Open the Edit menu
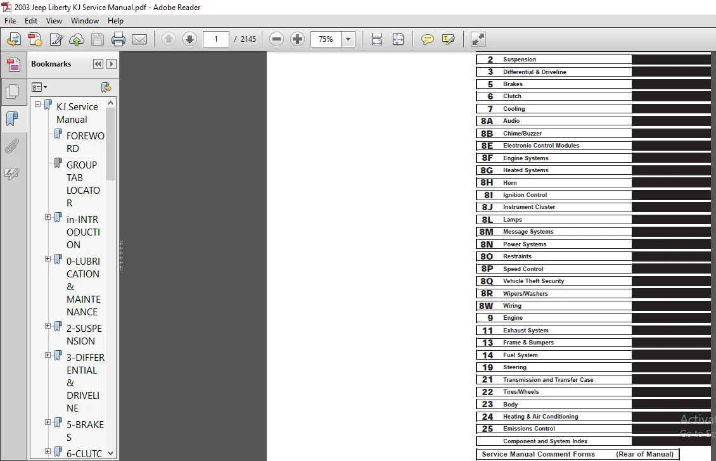This screenshot has height=461, width=716. [x=31, y=20]
